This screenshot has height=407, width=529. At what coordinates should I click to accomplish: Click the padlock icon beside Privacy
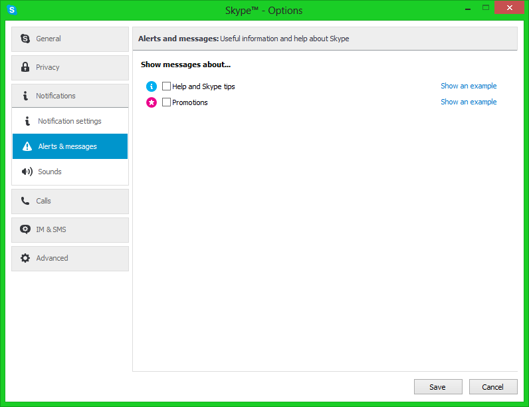click(25, 67)
